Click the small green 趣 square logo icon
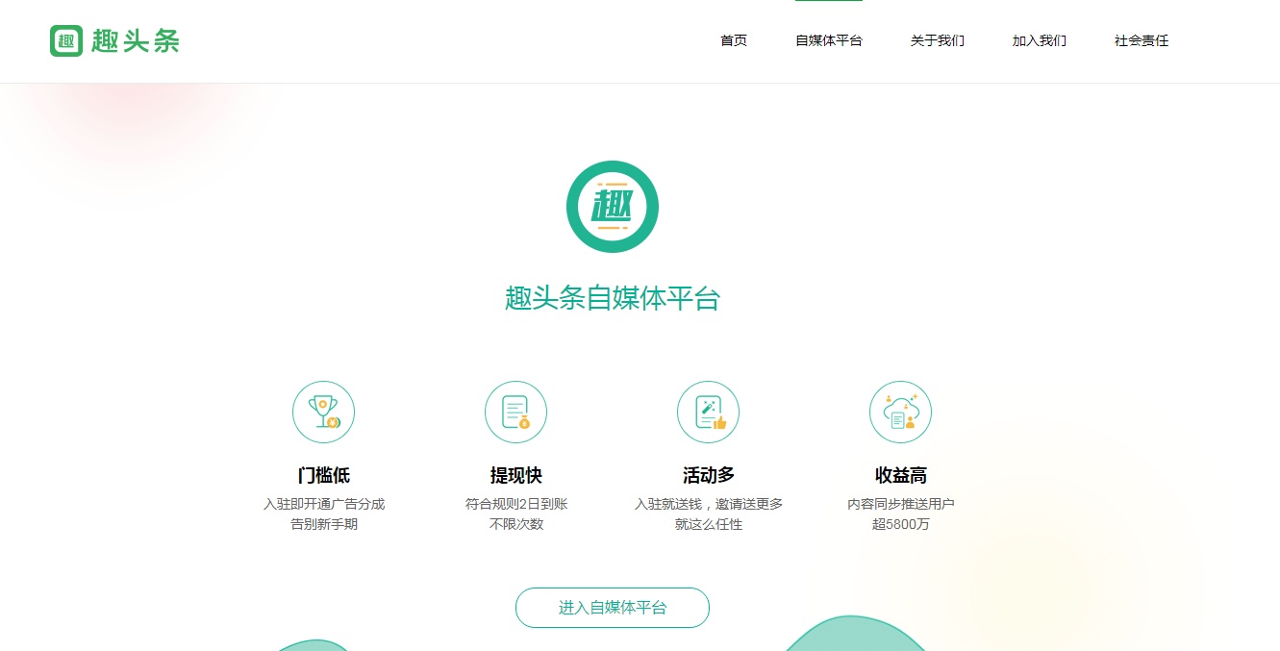 [x=66, y=40]
